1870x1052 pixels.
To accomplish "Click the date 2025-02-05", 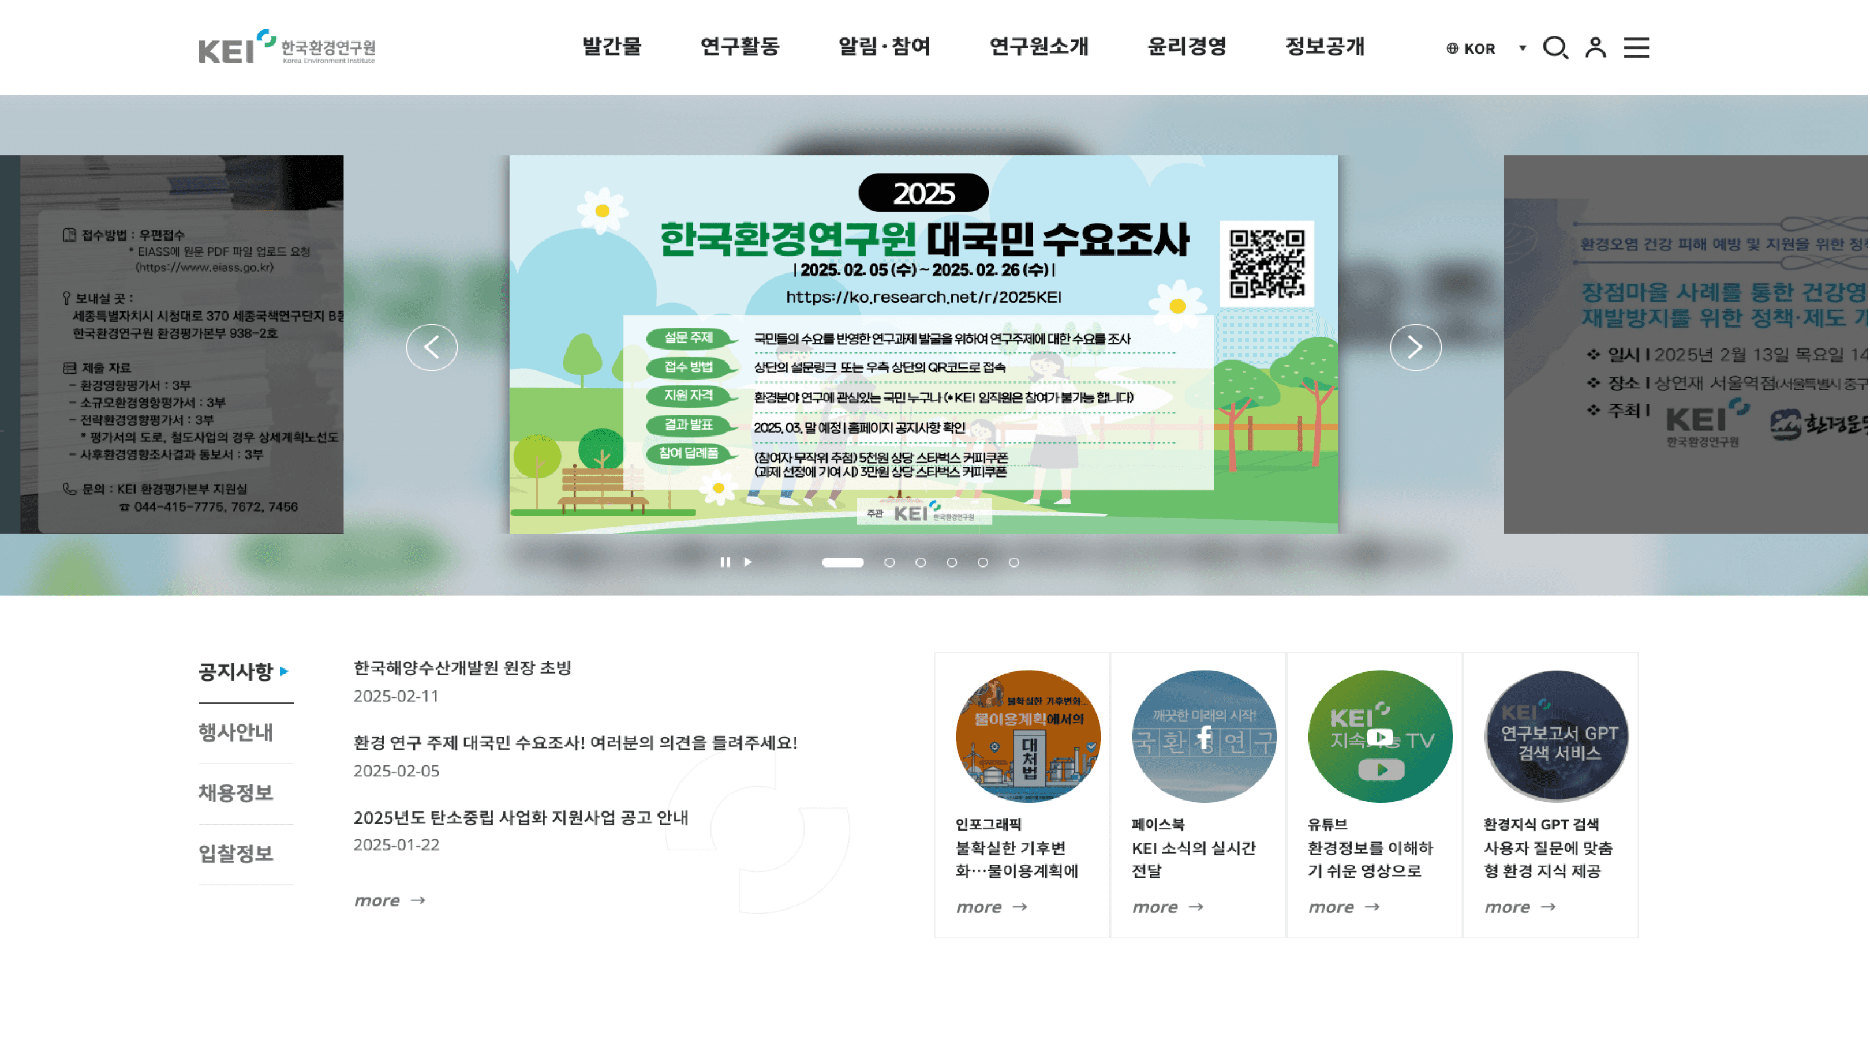I will click(397, 771).
